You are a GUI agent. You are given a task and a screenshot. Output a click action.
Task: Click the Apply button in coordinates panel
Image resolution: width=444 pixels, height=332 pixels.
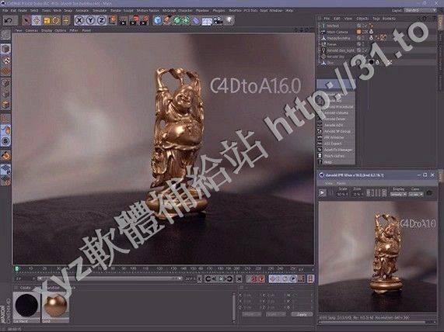pyautogui.click(x=302, y=314)
